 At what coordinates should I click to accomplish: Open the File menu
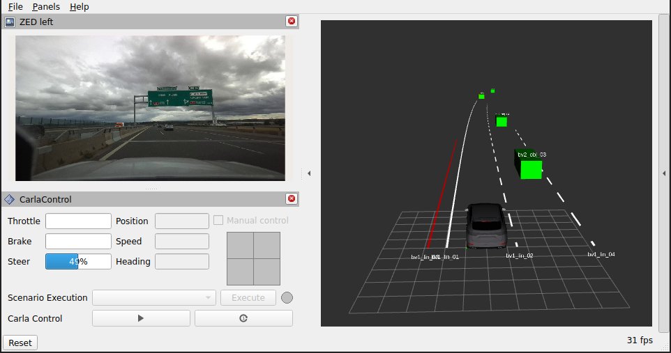(15, 7)
